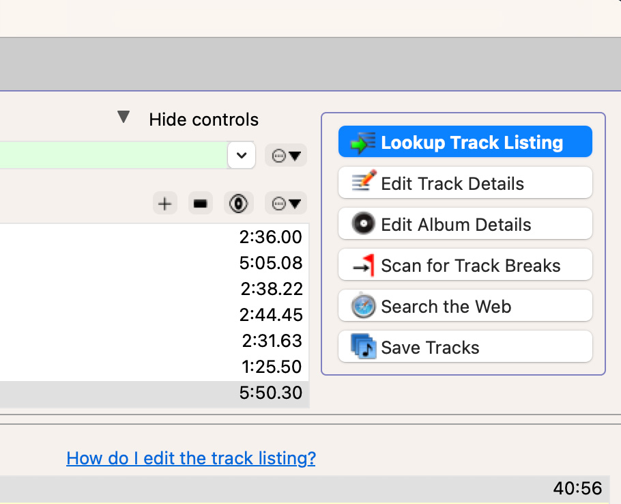Click the Lookup Track Listing arrow icon
Viewport: 621px width, 504px height.
(x=362, y=143)
